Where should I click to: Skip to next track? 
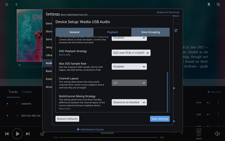click(x=28, y=134)
